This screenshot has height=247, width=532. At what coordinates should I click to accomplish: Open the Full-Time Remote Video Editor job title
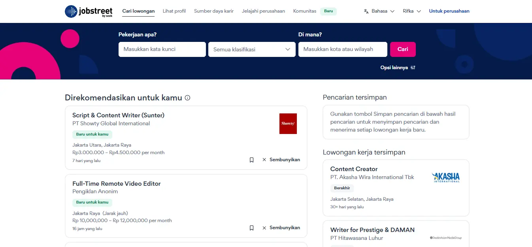click(x=116, y=183)
